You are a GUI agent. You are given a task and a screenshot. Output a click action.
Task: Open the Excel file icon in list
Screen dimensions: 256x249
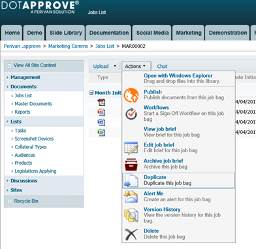click(x=101, y=132)
